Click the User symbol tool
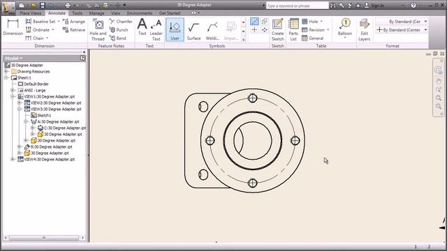 175,30
